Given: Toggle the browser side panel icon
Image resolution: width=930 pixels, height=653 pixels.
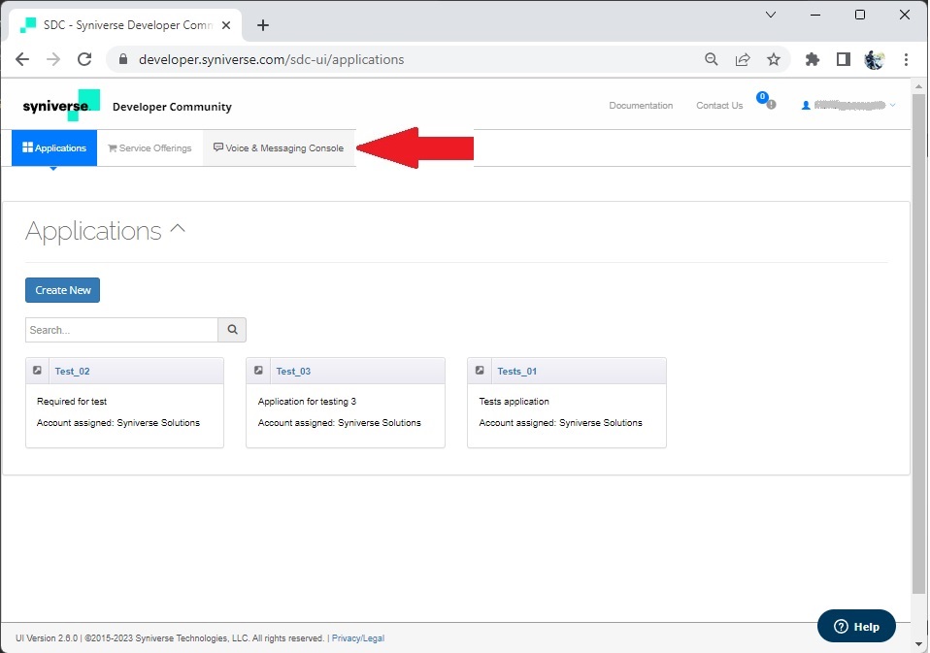Looking at the screenshot, I should click(844, 59).
